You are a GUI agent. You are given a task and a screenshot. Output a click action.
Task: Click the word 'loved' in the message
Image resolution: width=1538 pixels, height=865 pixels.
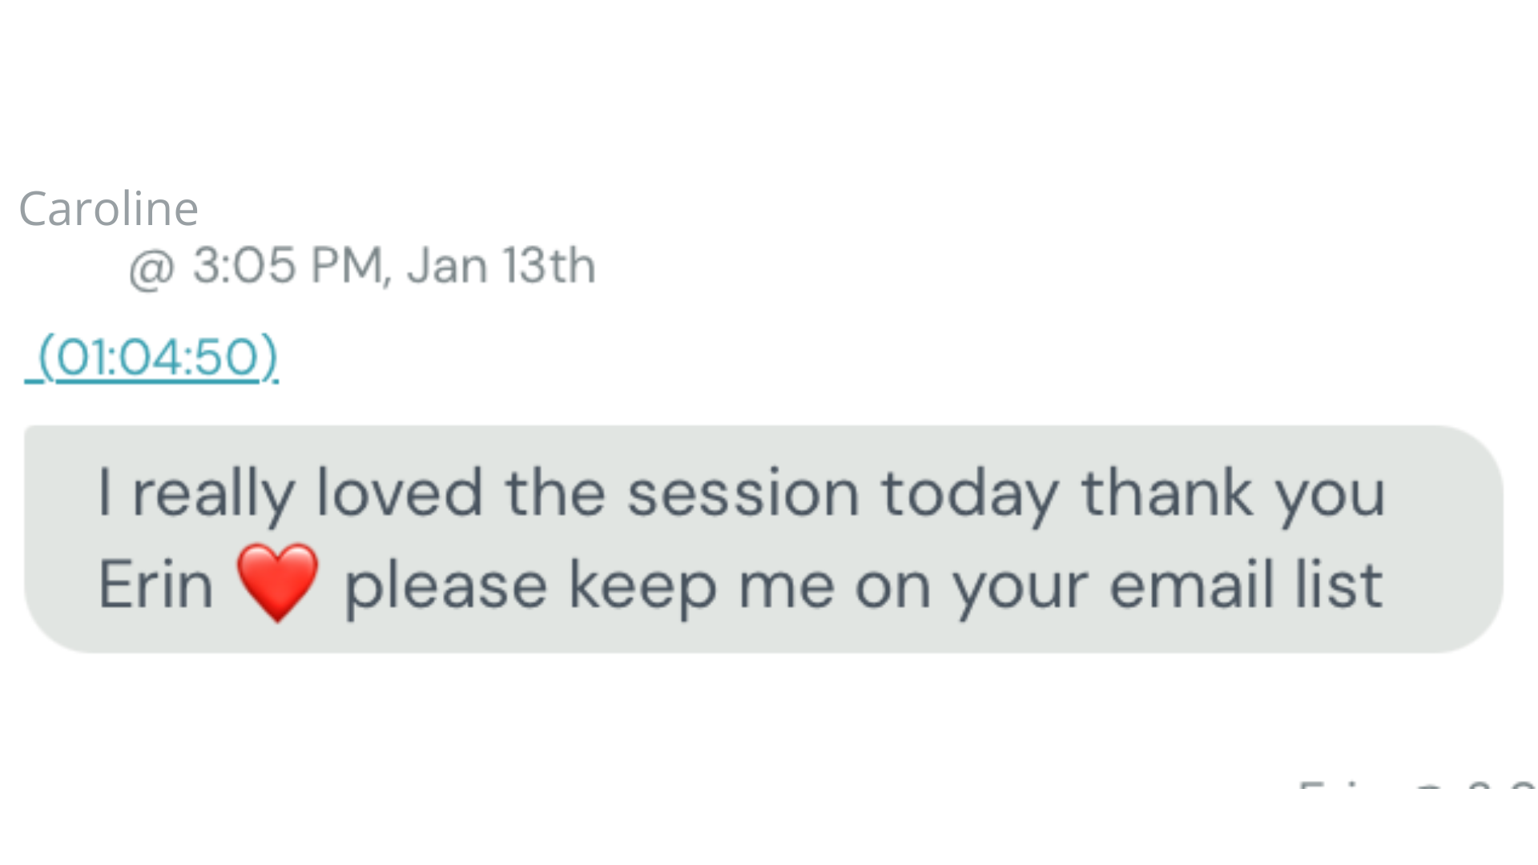coord(399,493)
